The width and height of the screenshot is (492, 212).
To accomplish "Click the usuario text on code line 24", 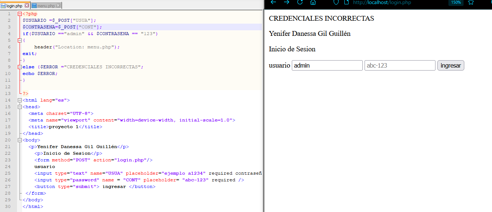I will tap(44, 167).
